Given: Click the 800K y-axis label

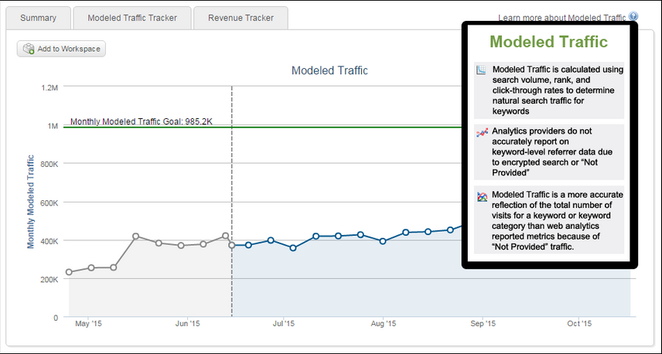Looking at the screenshot, I should [49, 164].
